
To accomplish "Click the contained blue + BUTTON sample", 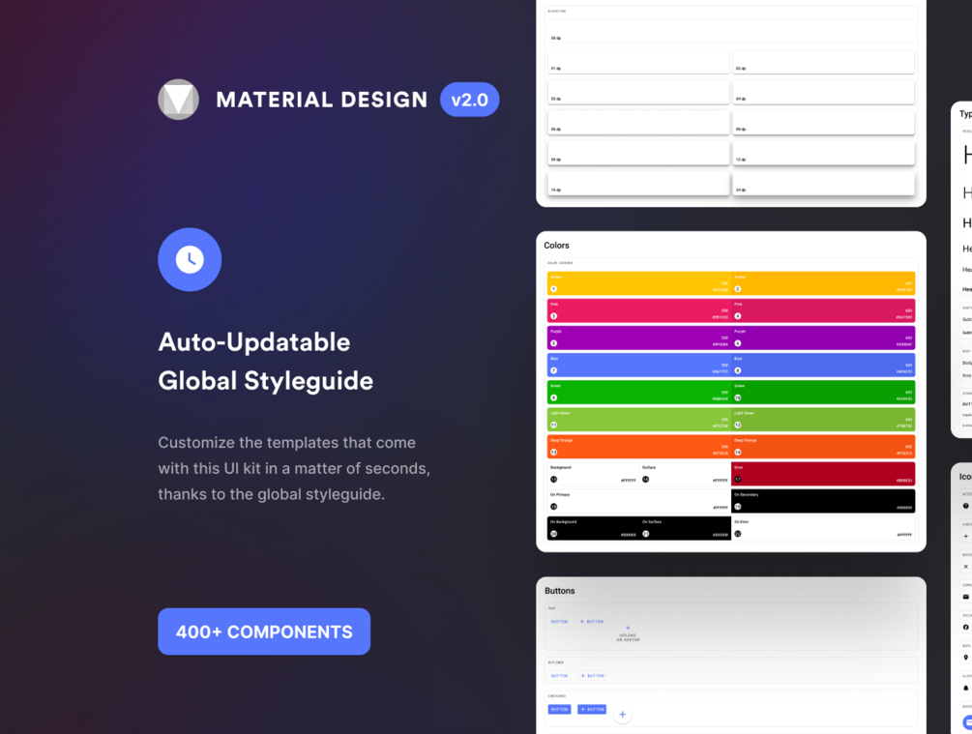I will point(592,709).
